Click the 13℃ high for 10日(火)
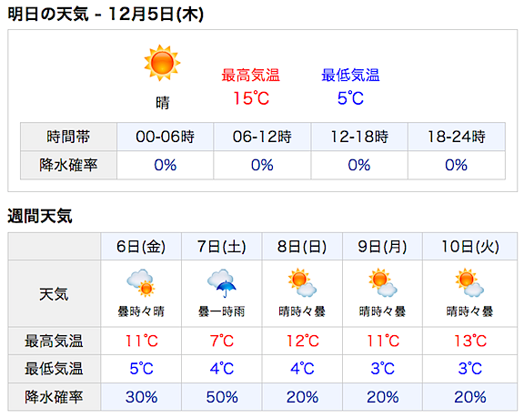524x418 pixels. coord(469,341)
